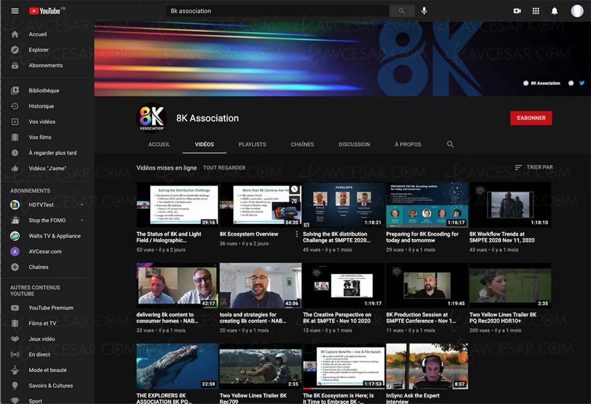Click the YouTube Premium icon
The height and width of the screenshot is (404, 591).
[x=15, y=308]
